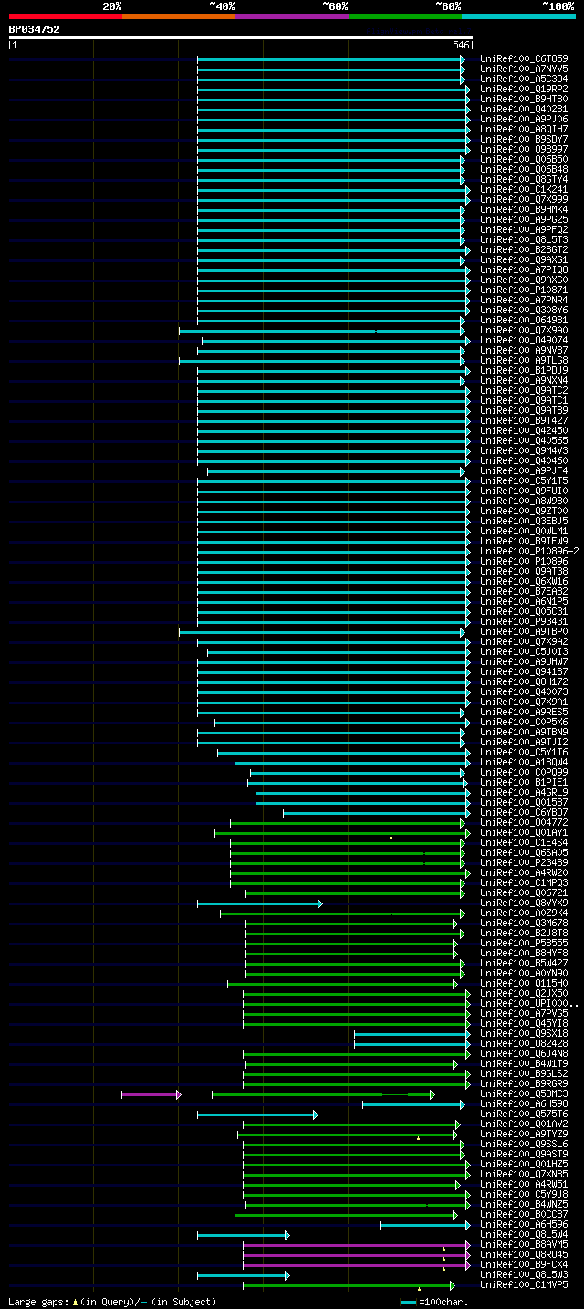Open hit UniRef100_A9PJ06
The image size is (584, 1309).
point(524,120)
